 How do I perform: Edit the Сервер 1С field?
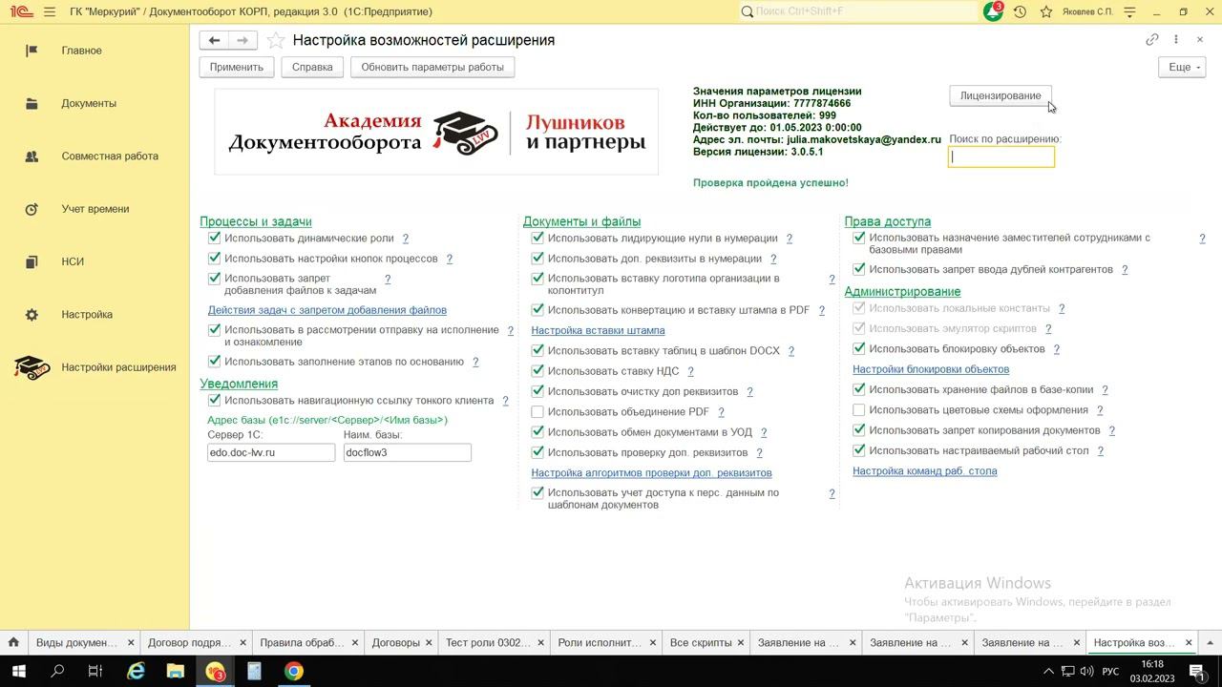(x=271, y=452)
